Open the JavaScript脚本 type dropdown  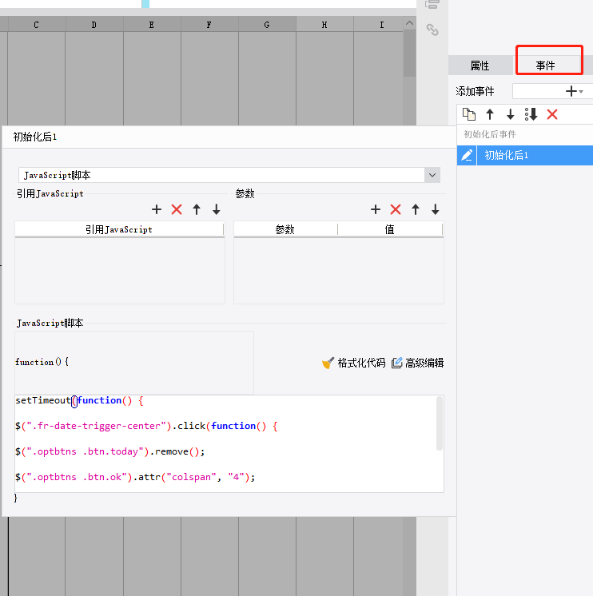pos(432,175)
